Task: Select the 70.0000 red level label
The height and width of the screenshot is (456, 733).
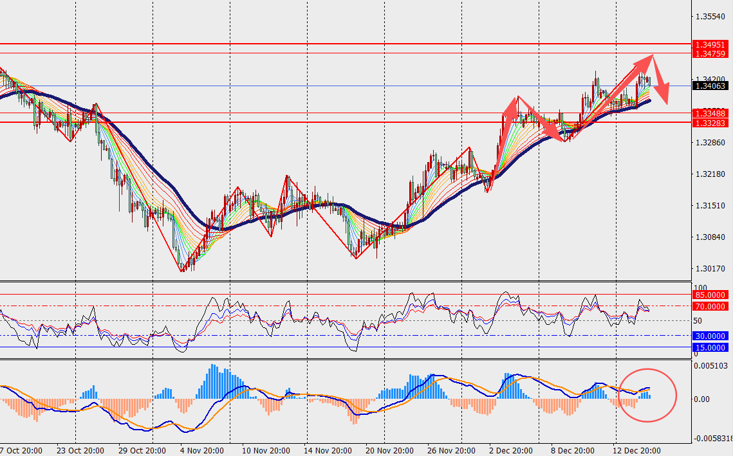Action: coord(711,307)
